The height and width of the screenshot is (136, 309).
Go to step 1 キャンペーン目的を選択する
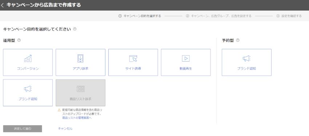[140, 16]
